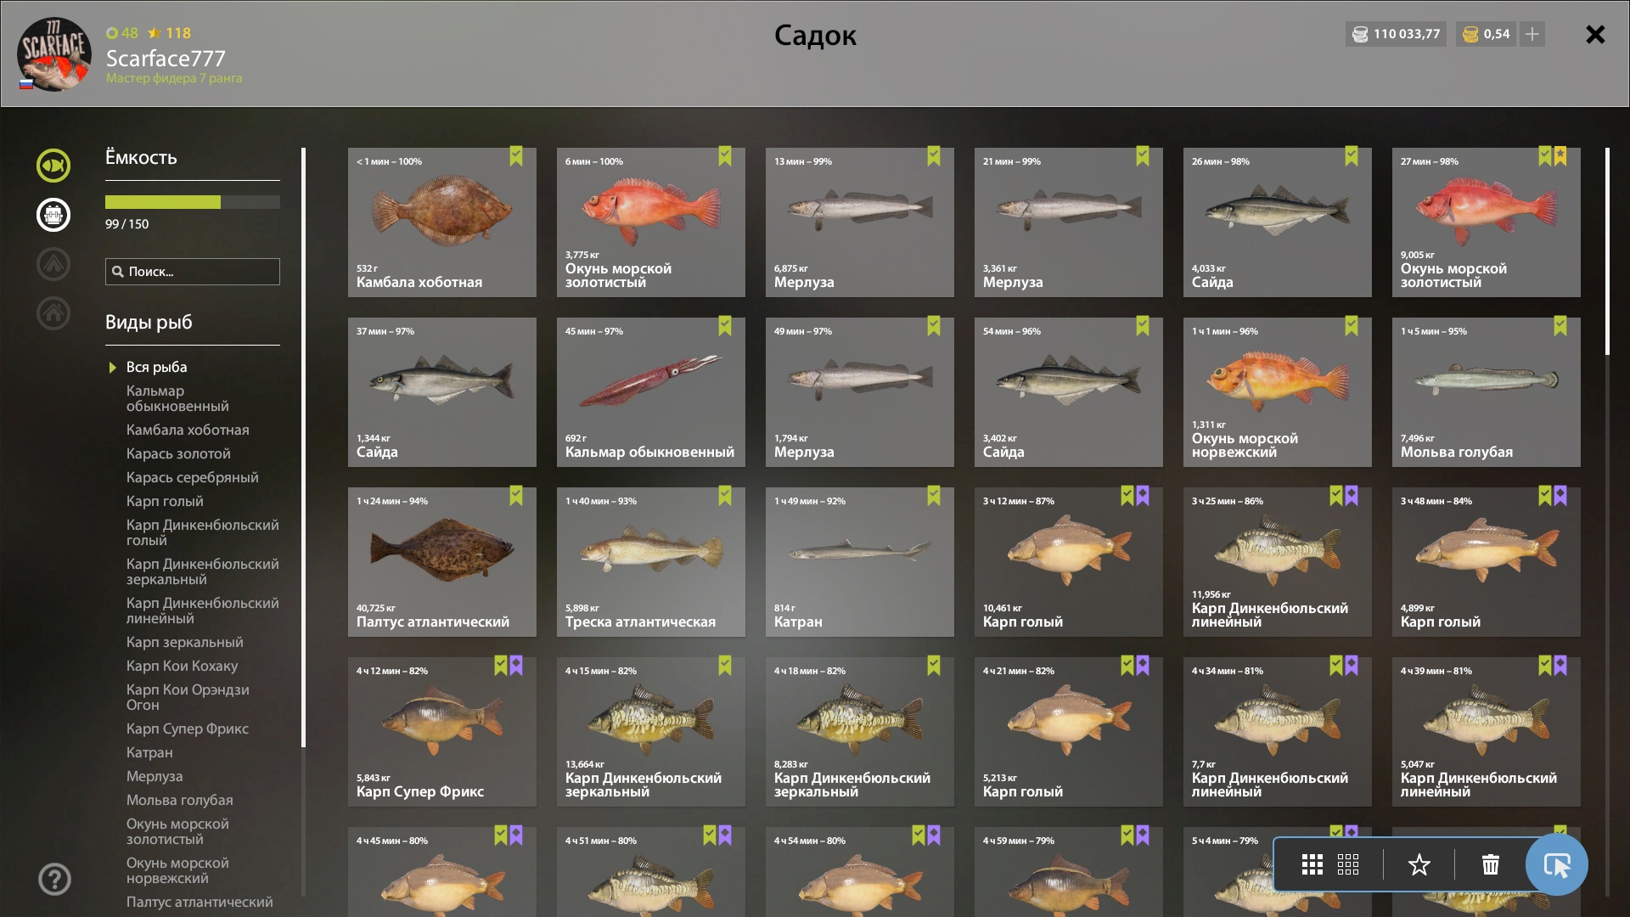Select Карась золотой in species list
The height and width of the screenshot is (917, 1630).
178,453
